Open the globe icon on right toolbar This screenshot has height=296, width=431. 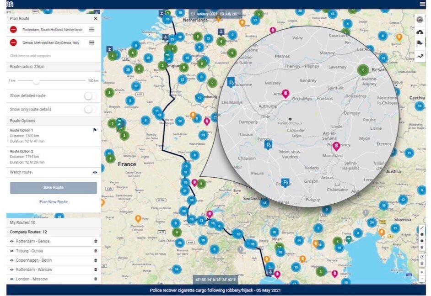[x=420, y=20]
